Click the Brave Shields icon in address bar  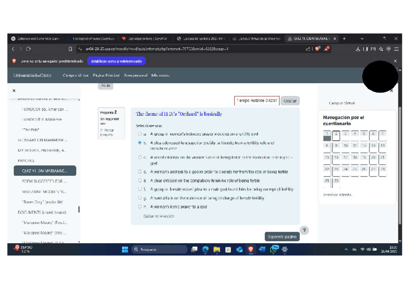pyautogui.click(x=317, y=49)
